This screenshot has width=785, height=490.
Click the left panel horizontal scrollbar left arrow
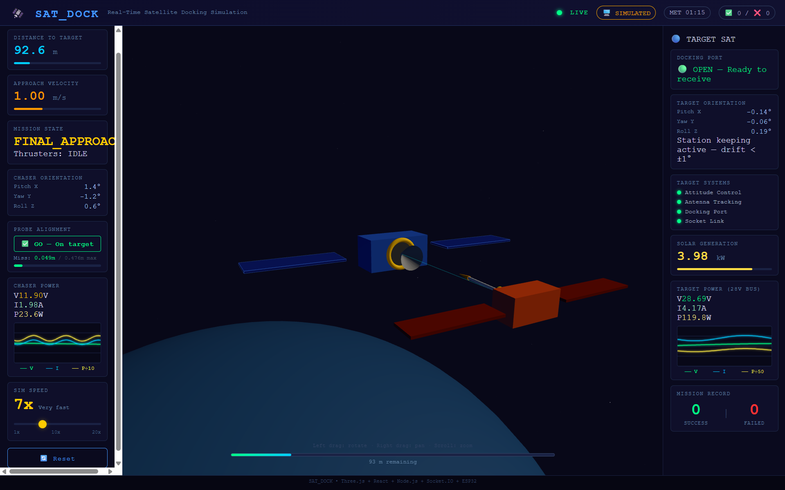pos(4,472)
